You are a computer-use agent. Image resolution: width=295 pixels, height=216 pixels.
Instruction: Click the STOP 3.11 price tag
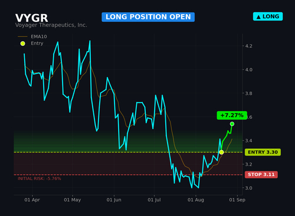pyautogui.click(x=261, y=175)
